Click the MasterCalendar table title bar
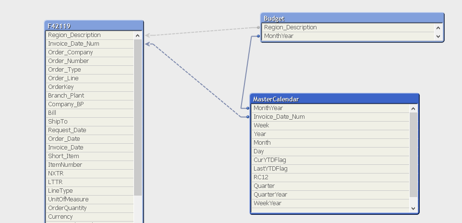Screen dimensions: 462x223 [x=334, y=99]
